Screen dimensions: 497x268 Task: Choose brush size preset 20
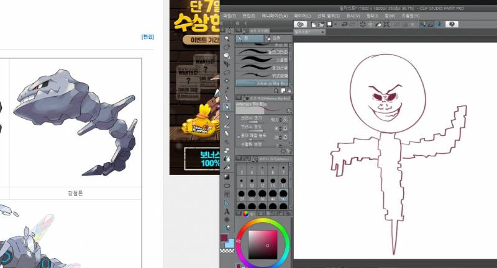(242, 195)
